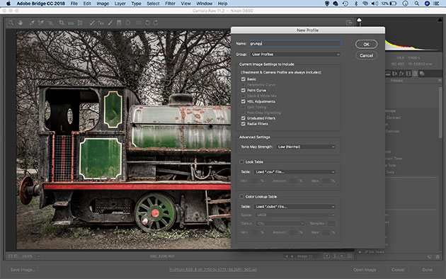Select the Color Sampler tool

[x=41, y=23]
